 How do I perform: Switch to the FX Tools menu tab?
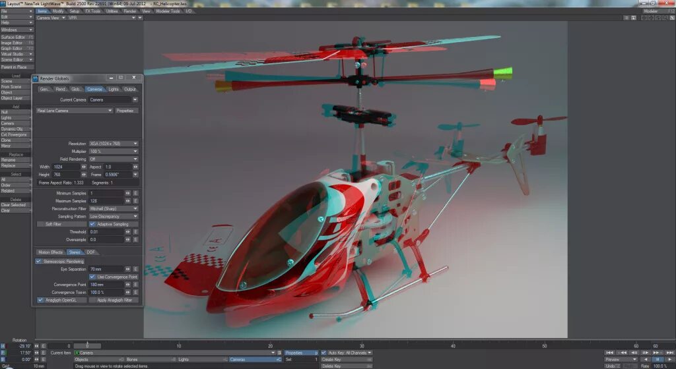92,11
